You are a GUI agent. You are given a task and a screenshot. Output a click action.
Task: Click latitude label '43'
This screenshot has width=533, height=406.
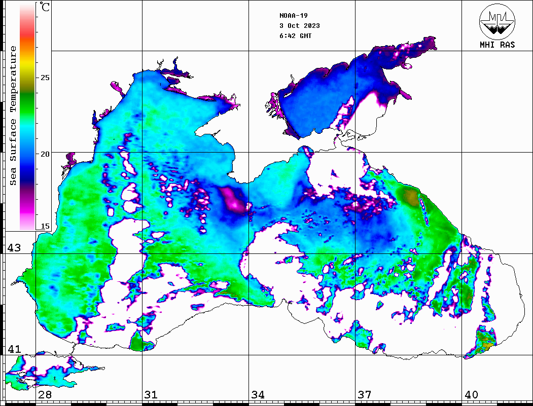(14, 248)
